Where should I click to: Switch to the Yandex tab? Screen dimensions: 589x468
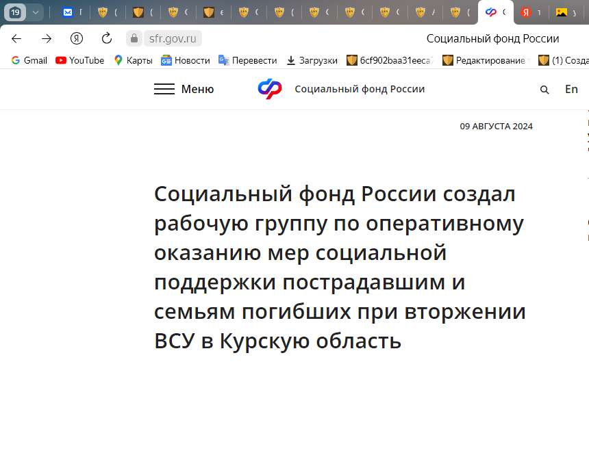tap(526, 12)
